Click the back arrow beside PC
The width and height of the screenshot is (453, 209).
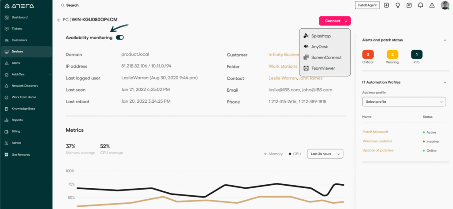59,20
